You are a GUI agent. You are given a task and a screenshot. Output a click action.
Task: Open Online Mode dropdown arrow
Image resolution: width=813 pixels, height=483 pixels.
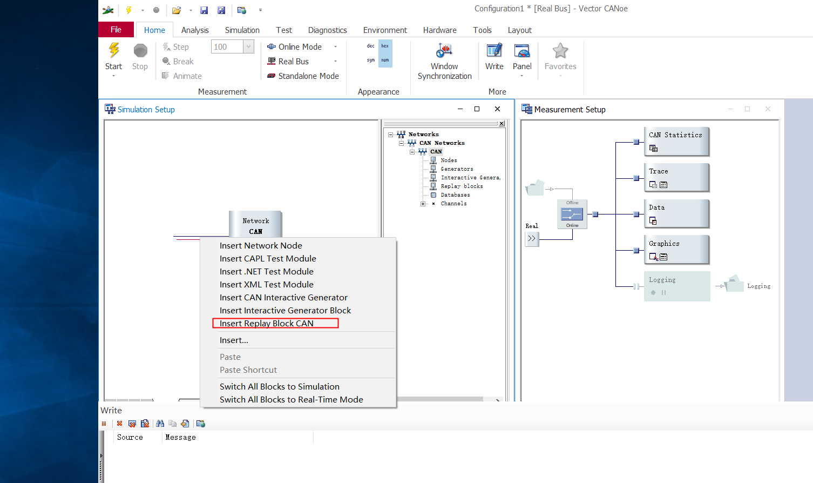[x=335, y=47]
